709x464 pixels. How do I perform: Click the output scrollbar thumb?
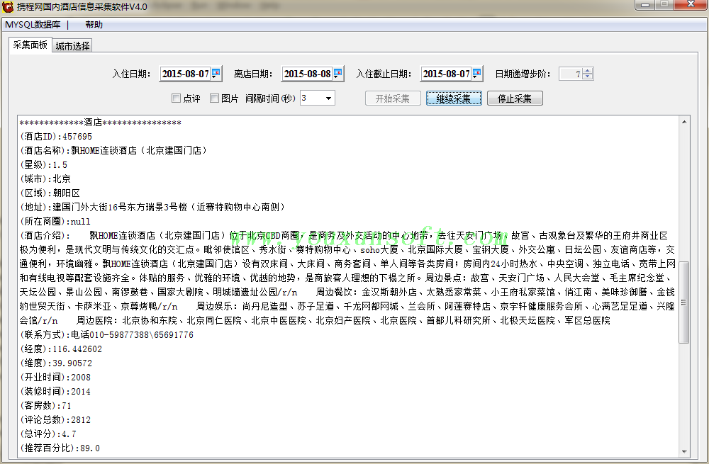coord(683,302)
